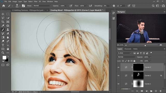Open layer Opacity dropdown arrow
This screenshot has width=166, height=93.
tap(150, 57)
